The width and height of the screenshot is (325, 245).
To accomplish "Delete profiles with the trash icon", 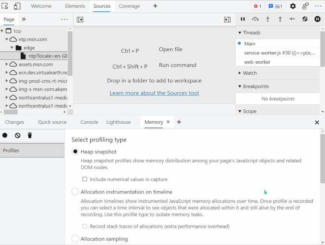I will (x=29, y=135).
